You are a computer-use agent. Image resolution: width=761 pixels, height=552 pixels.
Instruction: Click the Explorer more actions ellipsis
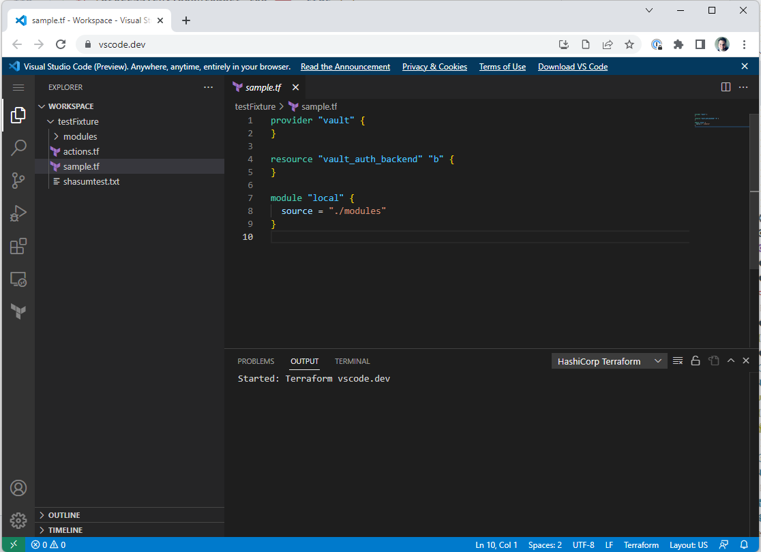click(208, 87)
